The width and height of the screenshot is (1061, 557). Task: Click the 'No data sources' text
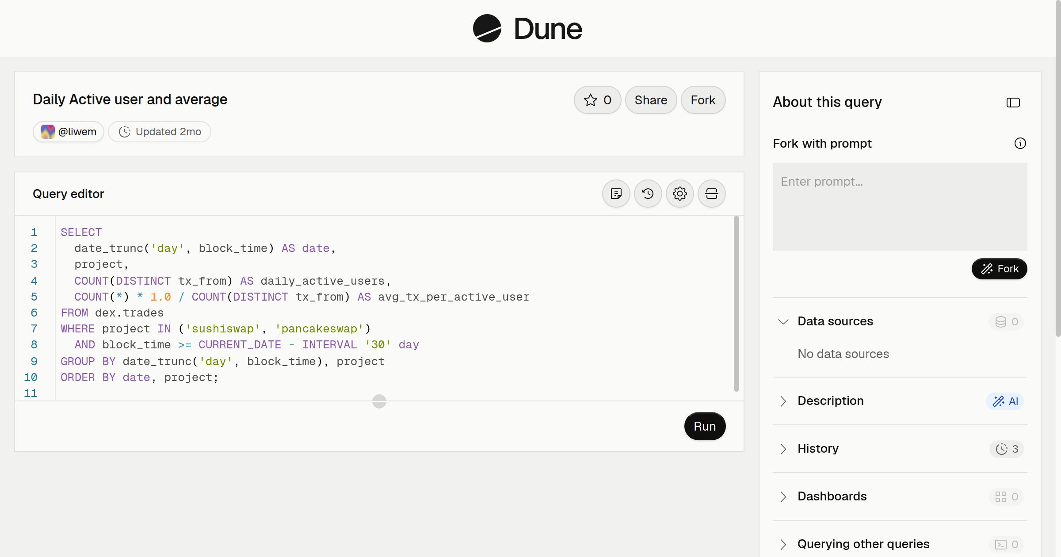(843, 354)
